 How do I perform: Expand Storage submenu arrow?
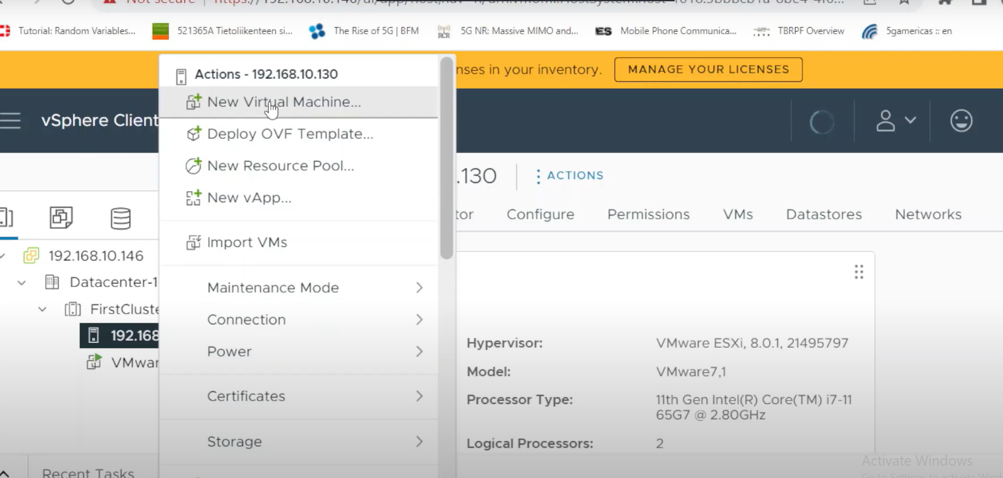[x=419, y=441]
